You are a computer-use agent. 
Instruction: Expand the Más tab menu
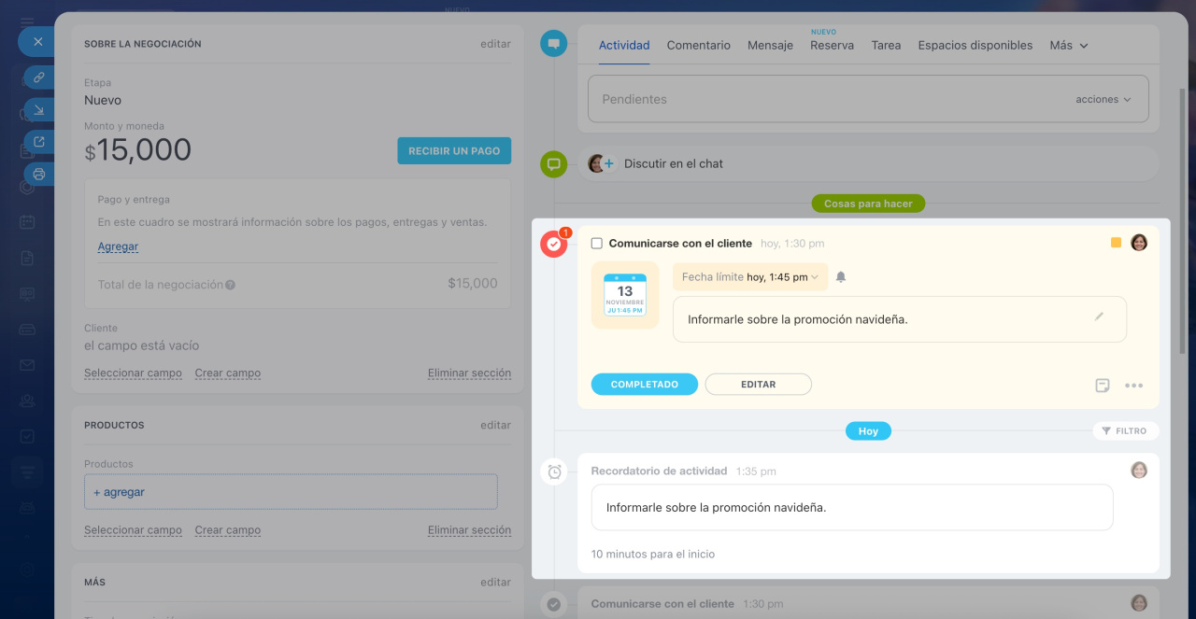click(1068, 45)
